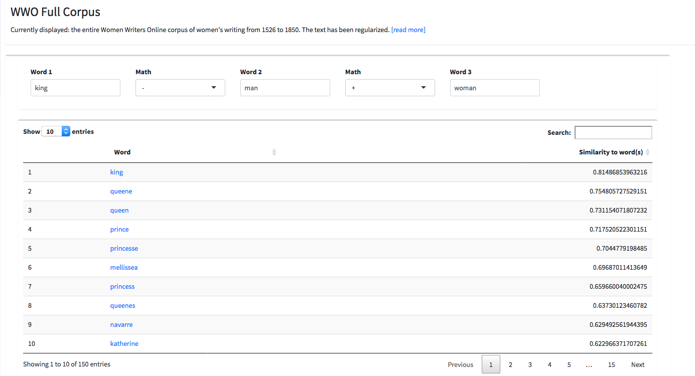The height and width of the screenshot is (376, 695).
Task: Select the navarre result
Action: (x=121, y=324)
